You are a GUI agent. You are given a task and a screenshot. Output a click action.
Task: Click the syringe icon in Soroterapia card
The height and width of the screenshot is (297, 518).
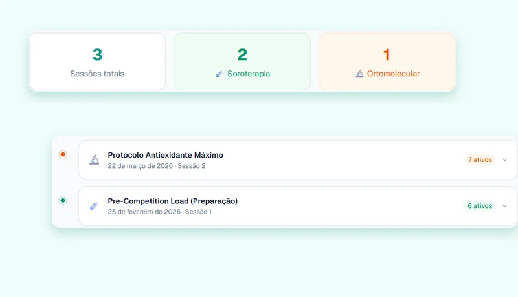coord(220,74)
